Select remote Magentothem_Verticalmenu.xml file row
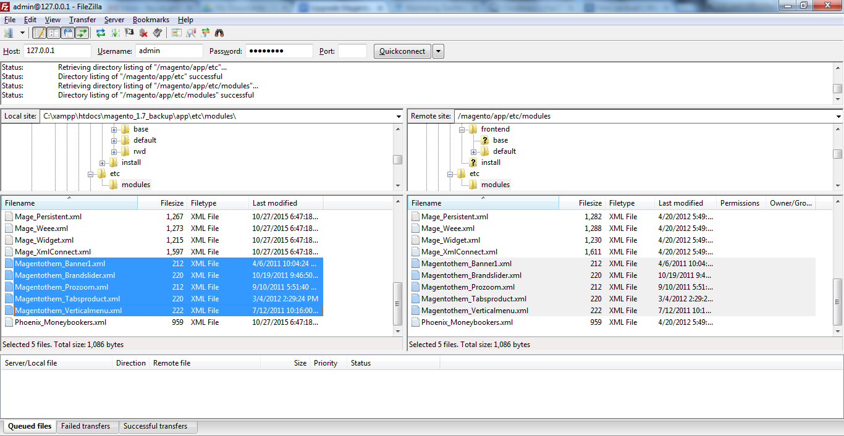The width and height of the screenshot is (844, 436). click(x=612, y=311)
